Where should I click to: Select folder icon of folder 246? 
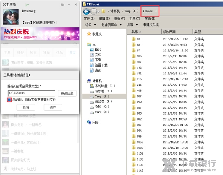tap(133, 85)
